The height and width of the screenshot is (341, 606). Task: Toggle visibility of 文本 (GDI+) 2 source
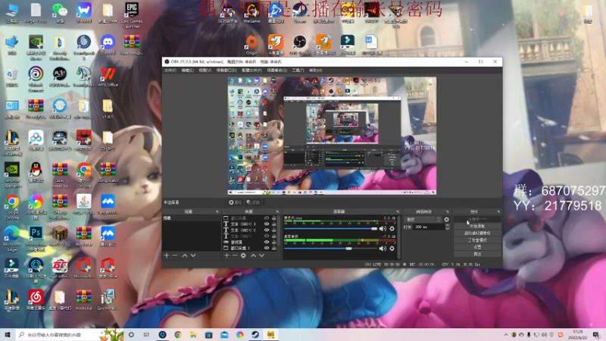[267, 230]
